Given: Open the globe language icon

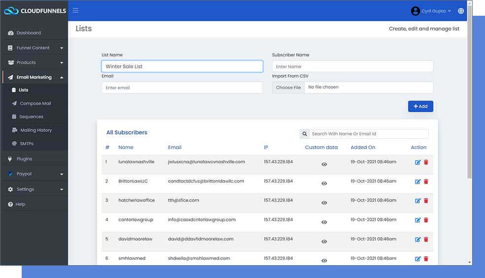Looking at the screenshot, I should tap(461, 11).
